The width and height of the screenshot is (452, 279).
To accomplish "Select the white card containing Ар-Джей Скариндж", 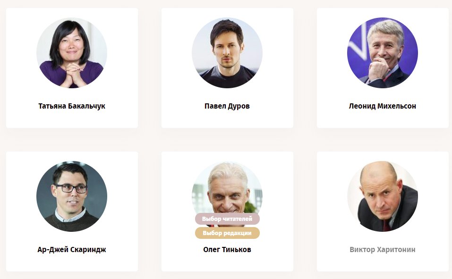I will coord(72,211).
